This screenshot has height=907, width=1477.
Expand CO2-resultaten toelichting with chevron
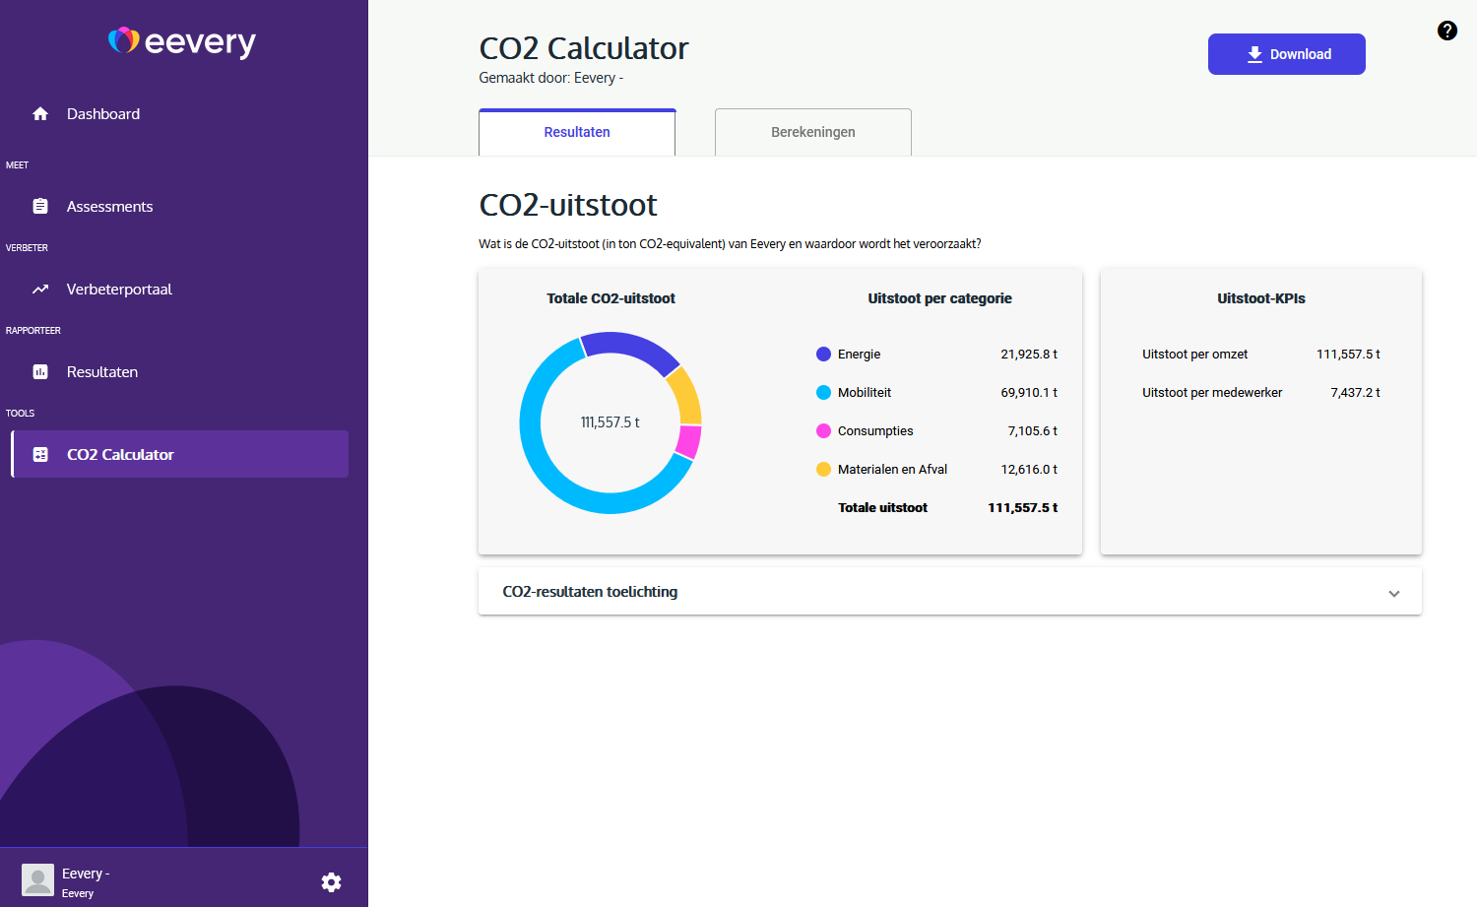(1393, 593)
